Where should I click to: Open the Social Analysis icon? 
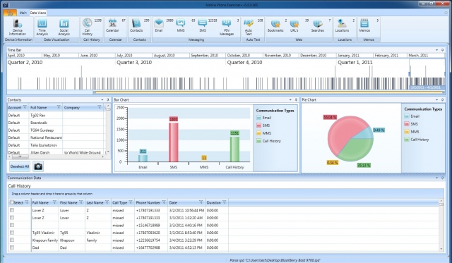[x=64, y=27]
